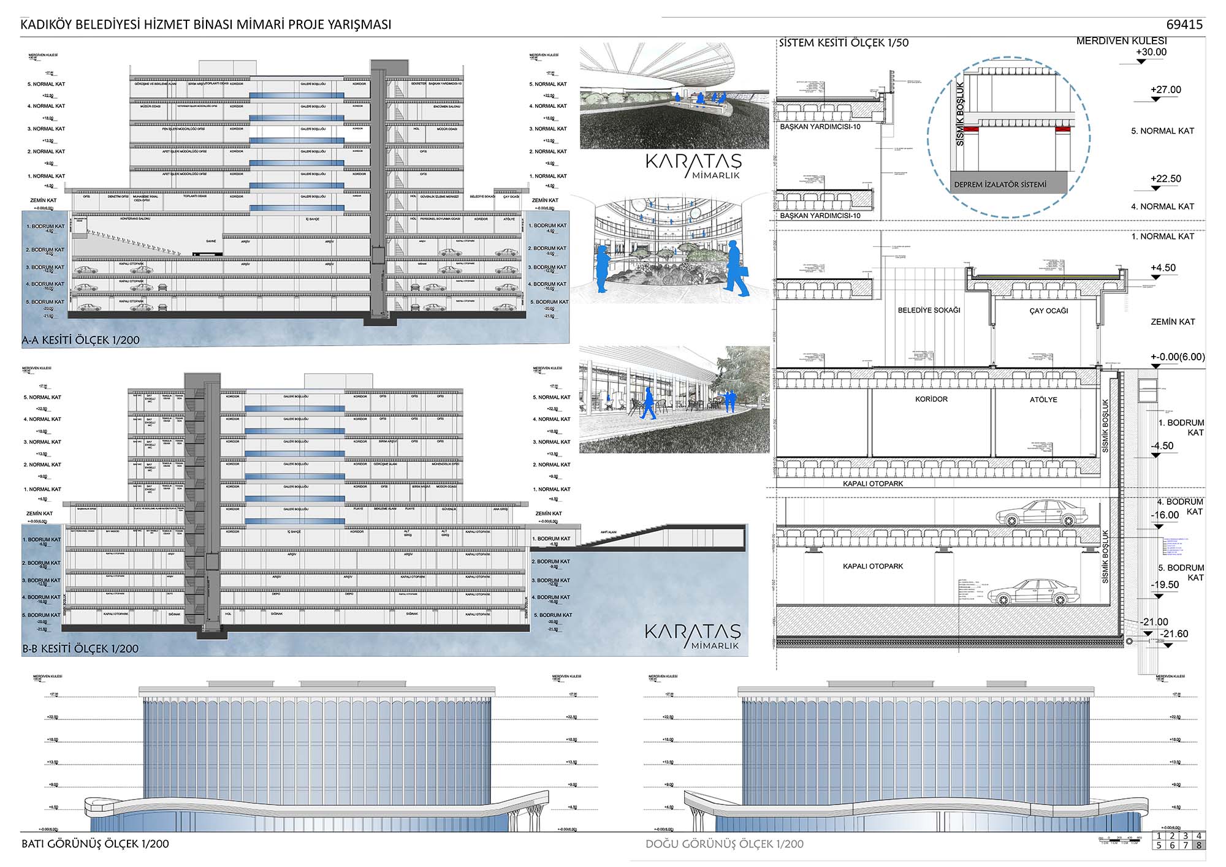
Task: Click the upper Karataş Mimarlık logo
Action: point(693,165)
